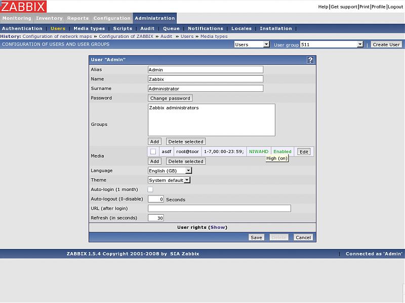Image resolution: width=405 pixels, height=303 pixels.
Task: Open the Get support link
Action: coord(344,7)
